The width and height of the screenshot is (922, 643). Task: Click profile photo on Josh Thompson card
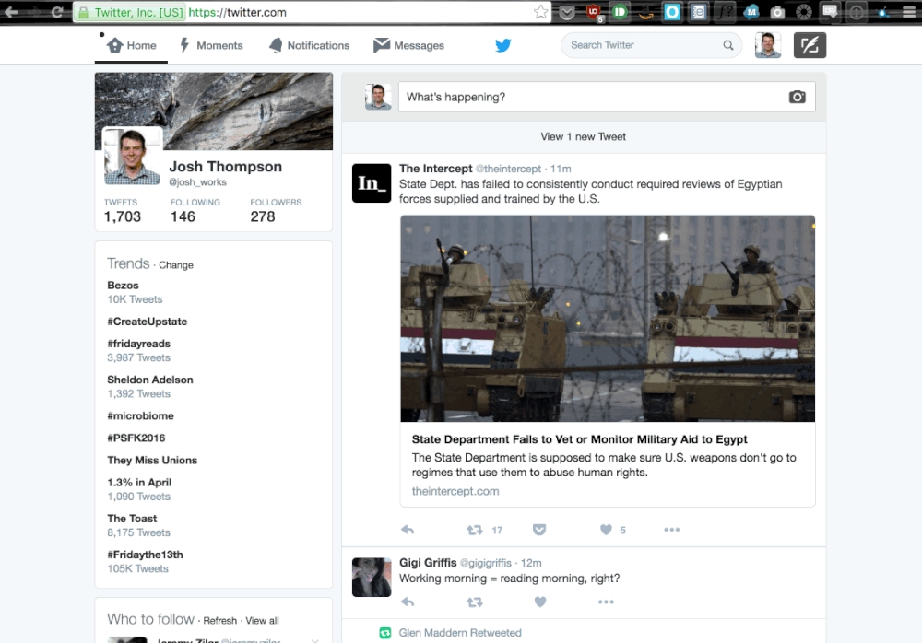coord(132,157)
